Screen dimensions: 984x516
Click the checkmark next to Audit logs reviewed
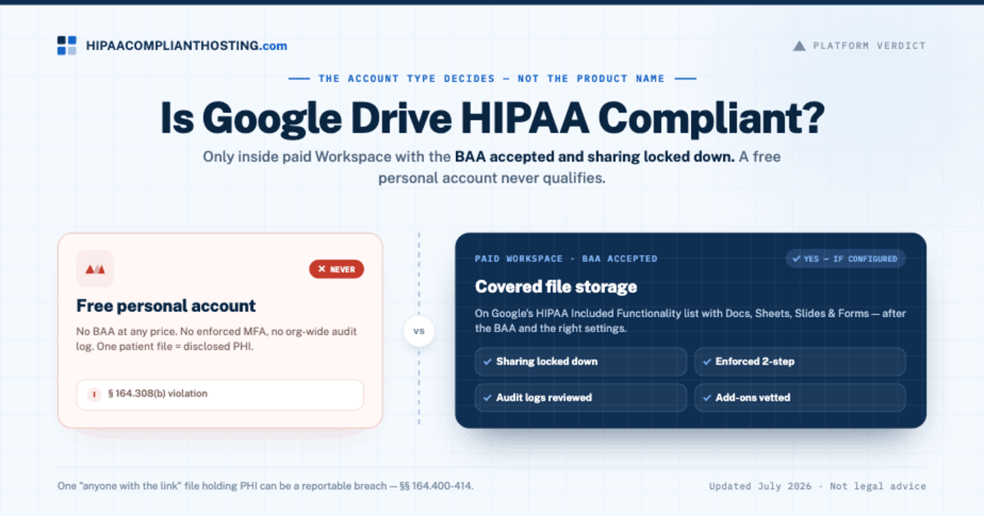click(487, 397)
